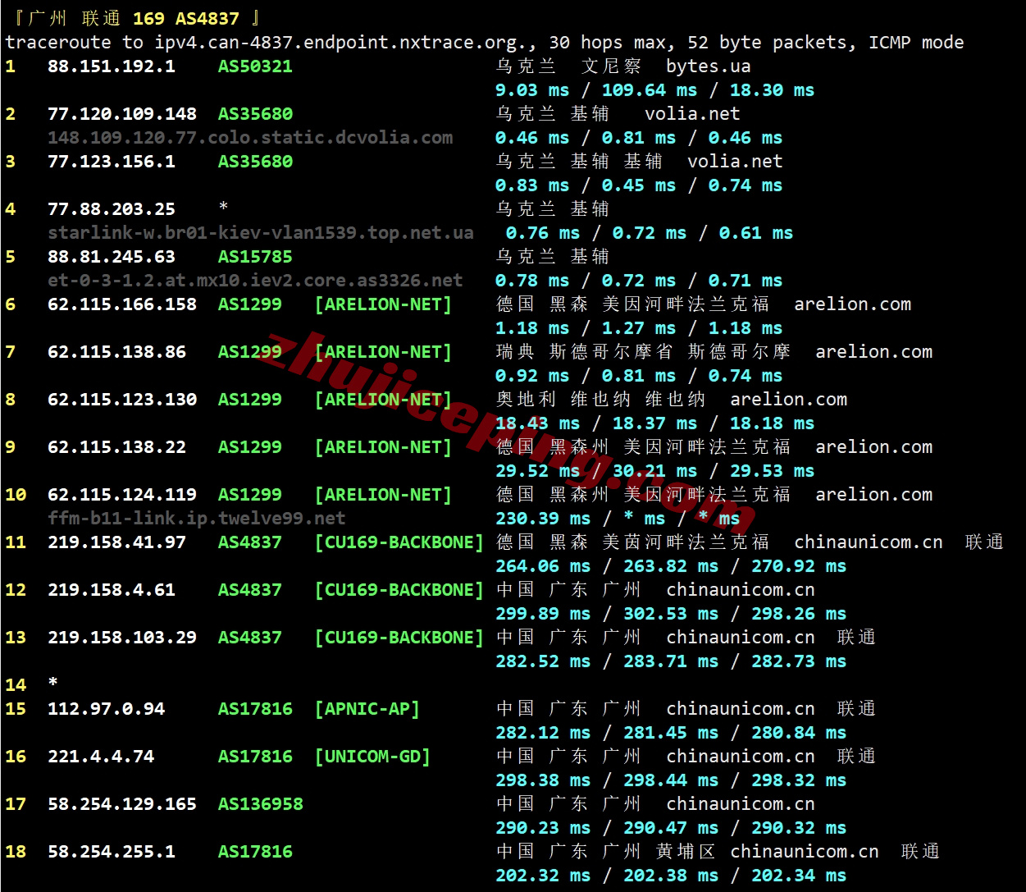Click the latency value 0.78 ms
Image resolution: width=1026 pixels, height=892 pixels.
(532, 281)
